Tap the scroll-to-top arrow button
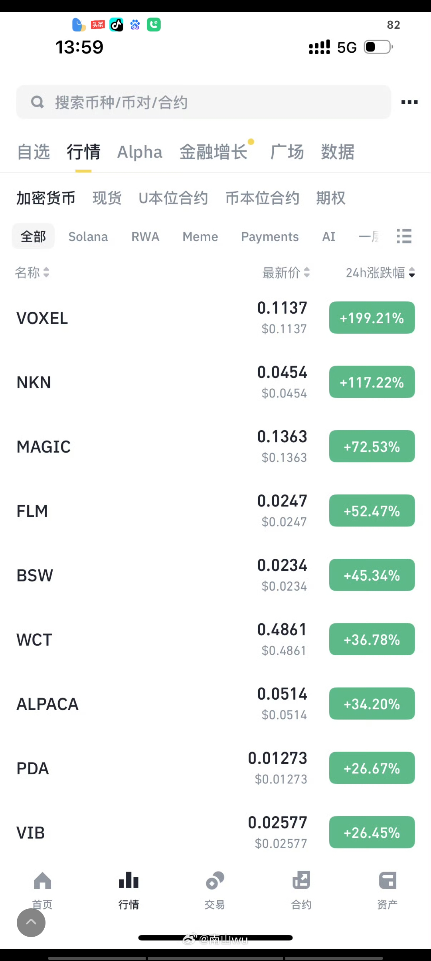The image size is (431, 961). [x=31, y=923]
